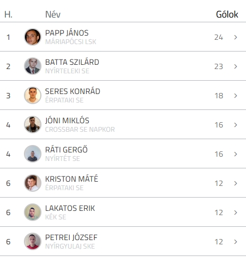The width and height of the screenshot is (246, 264).
Task: Expand Seres Konrád row with chevron
Action: (235, 96)
